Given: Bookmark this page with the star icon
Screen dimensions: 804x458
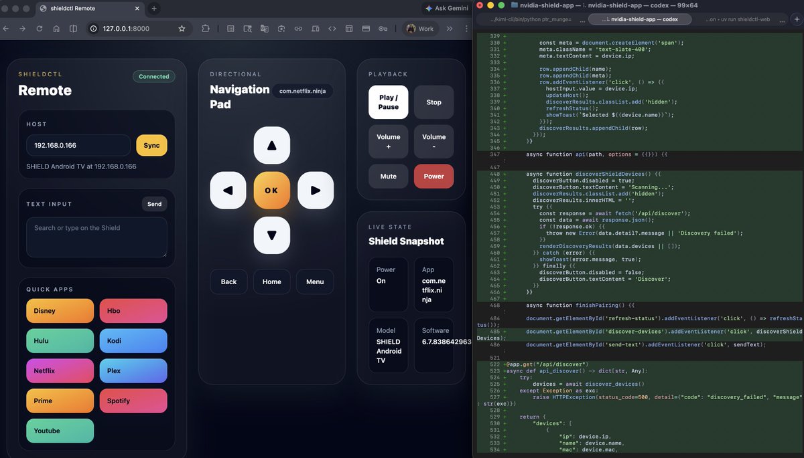Looking at the screenshot, I should coord(182,29).
